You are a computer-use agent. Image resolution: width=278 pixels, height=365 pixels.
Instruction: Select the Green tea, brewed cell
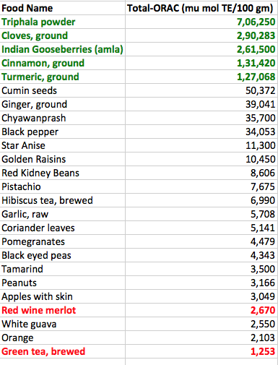pyautogui.click(x=63, y=351)
